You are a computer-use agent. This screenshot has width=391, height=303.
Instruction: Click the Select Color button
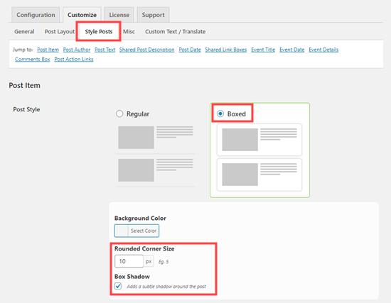(144, 231)
